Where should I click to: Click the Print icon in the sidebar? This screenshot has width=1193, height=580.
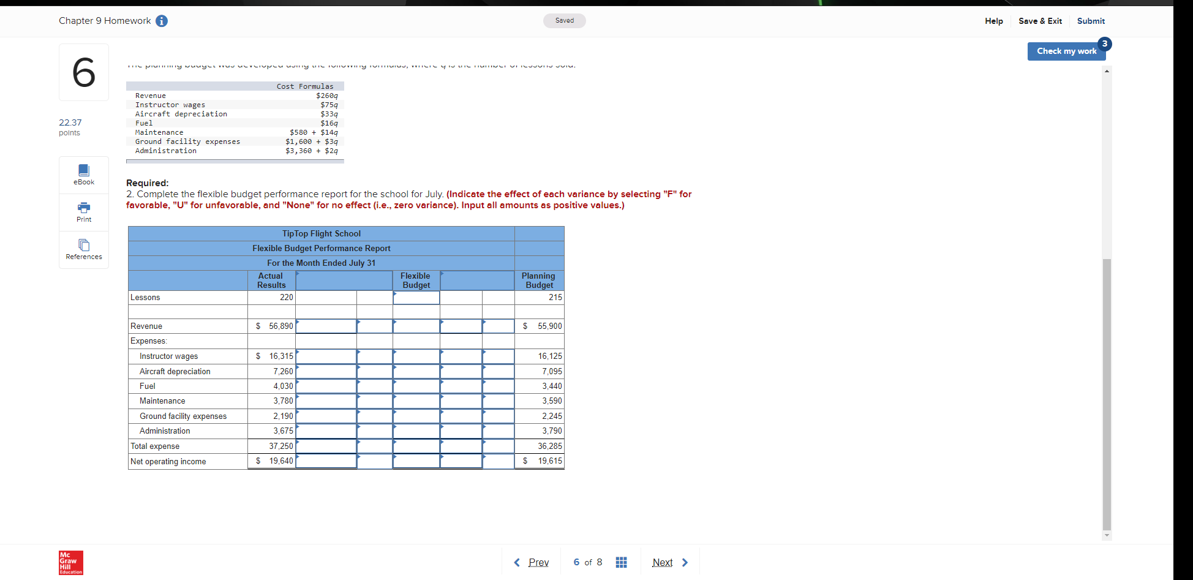[83, 212]
